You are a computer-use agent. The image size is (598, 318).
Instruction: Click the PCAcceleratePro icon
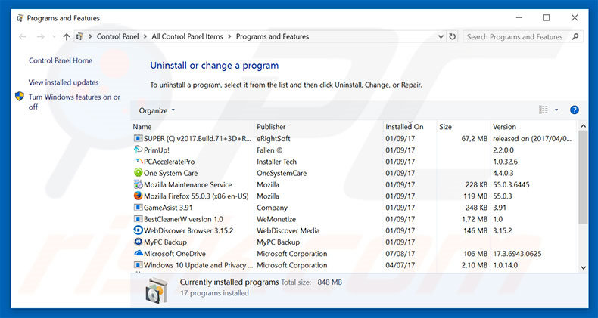click(138, 162)
